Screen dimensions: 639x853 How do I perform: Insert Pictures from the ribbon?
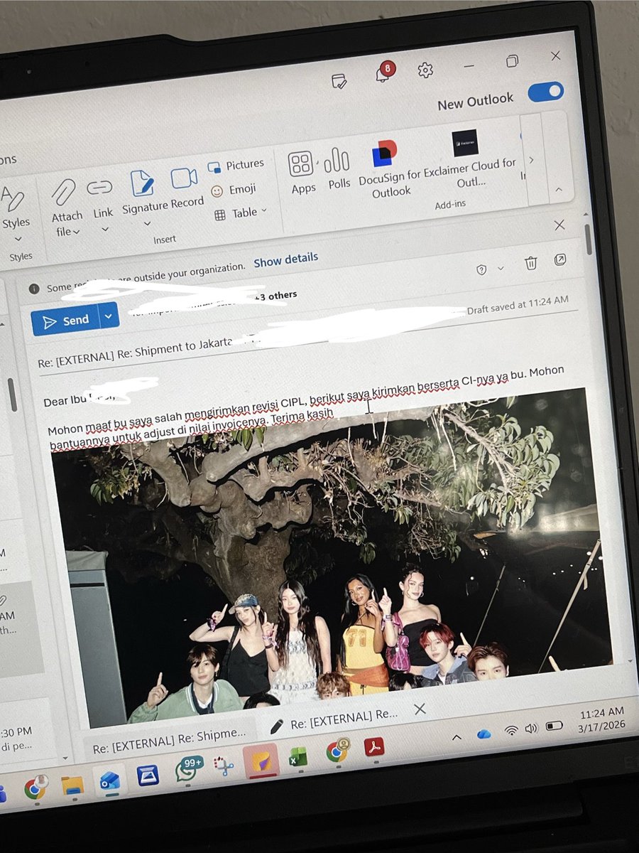tap(236, 166)
